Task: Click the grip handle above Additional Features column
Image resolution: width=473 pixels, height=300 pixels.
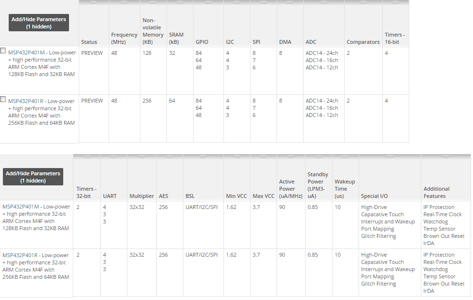Action: coord(445,157)
